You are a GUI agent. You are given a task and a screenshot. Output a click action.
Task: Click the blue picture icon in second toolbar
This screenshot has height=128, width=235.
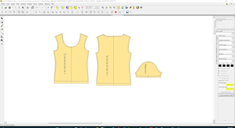(x=127, y=12)
